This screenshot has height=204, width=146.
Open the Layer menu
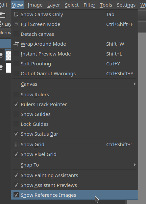54,5
